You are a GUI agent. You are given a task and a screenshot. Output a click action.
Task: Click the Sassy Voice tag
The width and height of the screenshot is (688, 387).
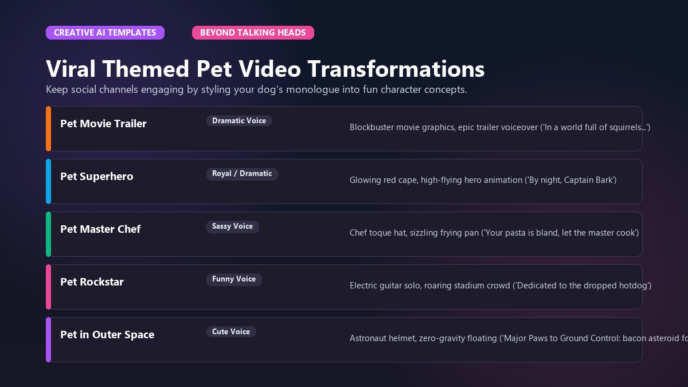[232, 226]
